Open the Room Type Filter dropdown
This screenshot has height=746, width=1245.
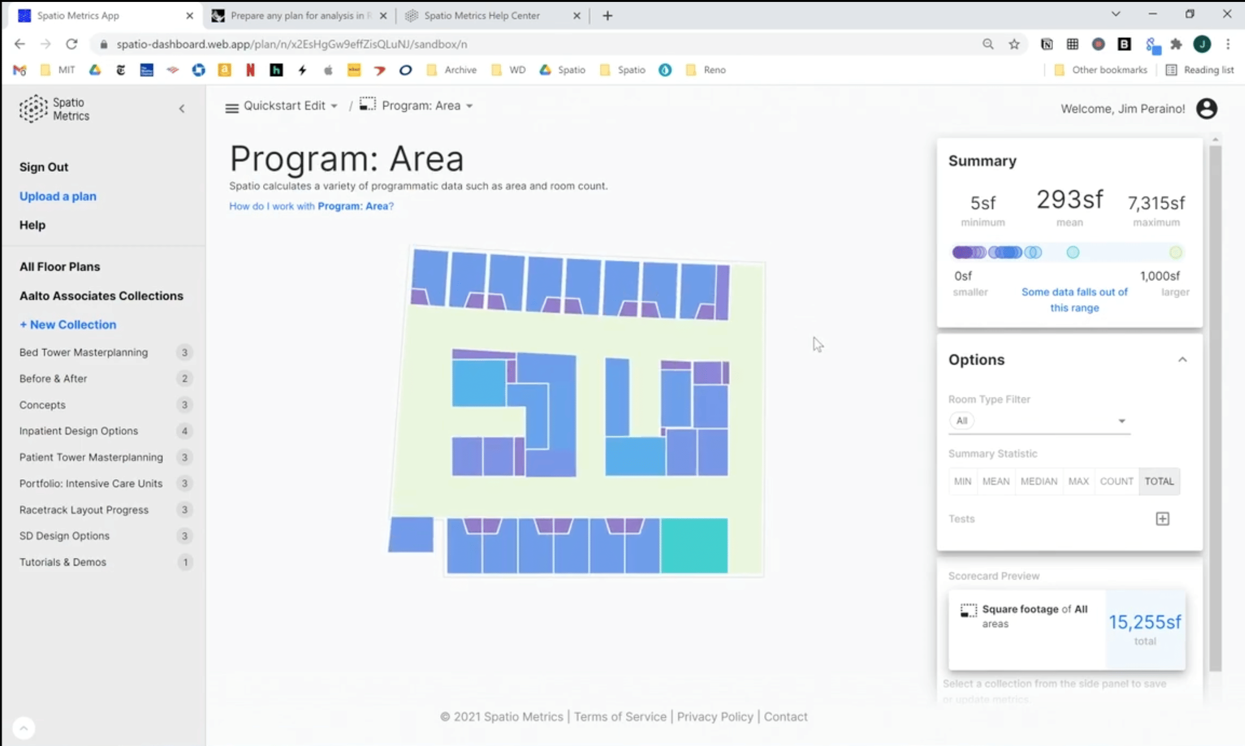click(1039, 421)
